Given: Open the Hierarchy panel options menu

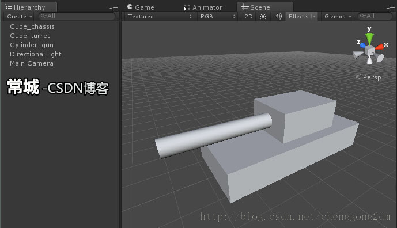Looking at the screenshot, I should pos(114,9).
